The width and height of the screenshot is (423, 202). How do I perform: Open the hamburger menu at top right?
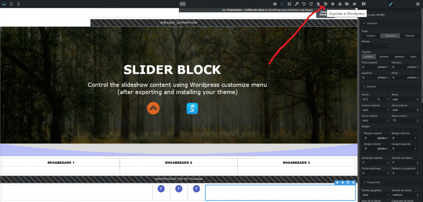418,4
